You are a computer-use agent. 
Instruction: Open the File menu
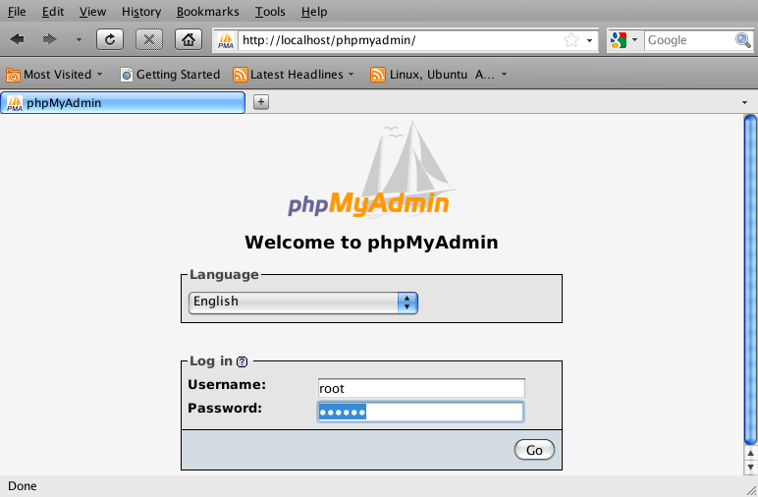[x=17, y=11]
